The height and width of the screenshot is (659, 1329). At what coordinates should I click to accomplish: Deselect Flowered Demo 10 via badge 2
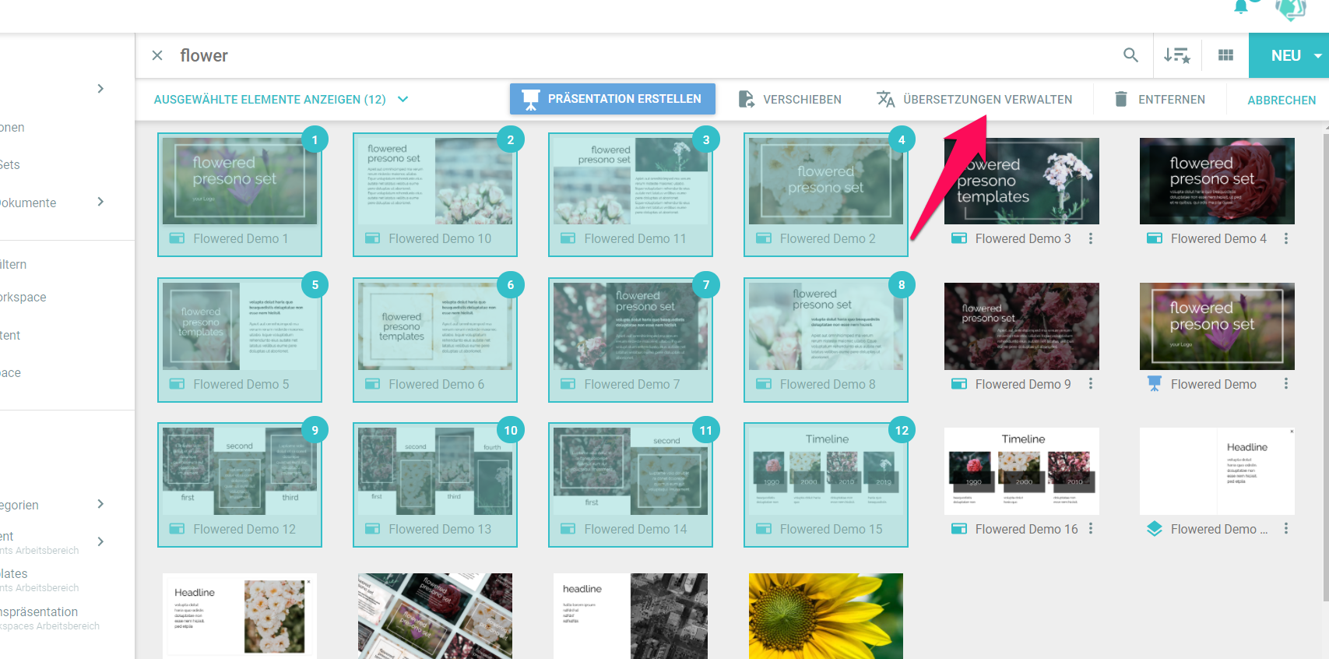[x=510, y=140]
